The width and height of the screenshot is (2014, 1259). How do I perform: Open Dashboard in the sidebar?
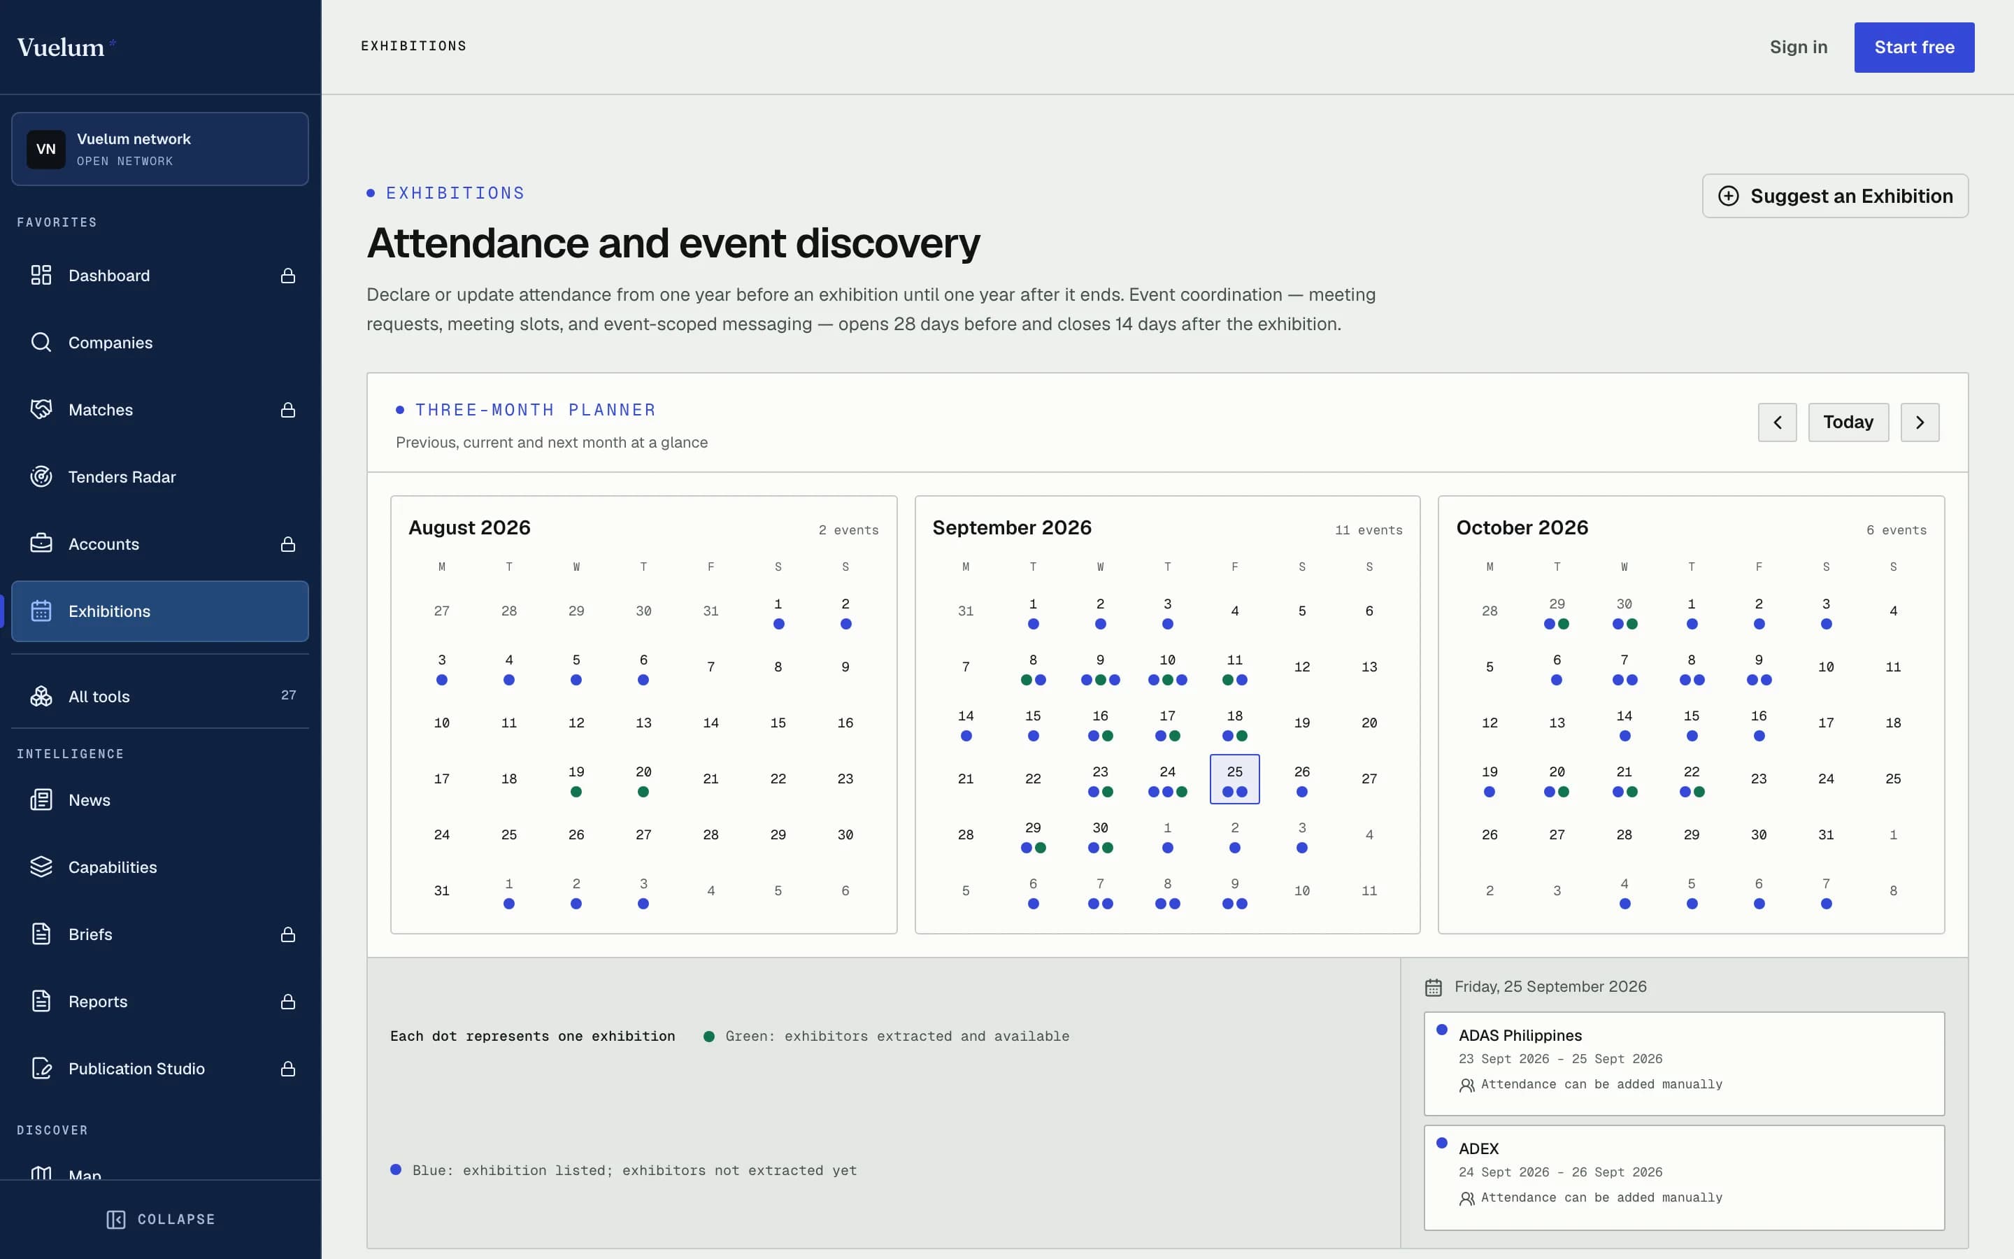tap(159, 276)
